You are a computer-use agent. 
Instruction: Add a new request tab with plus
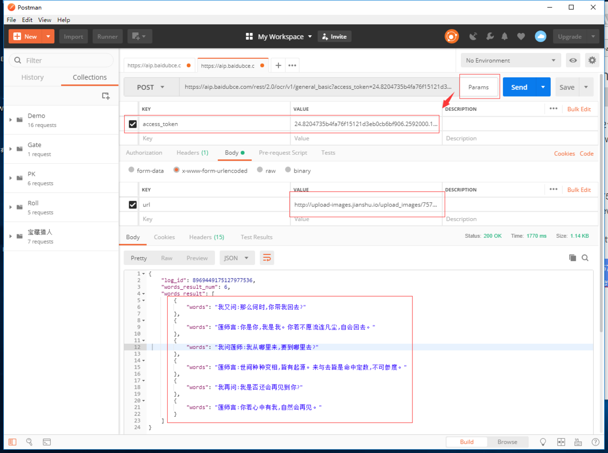click(278, 65)
